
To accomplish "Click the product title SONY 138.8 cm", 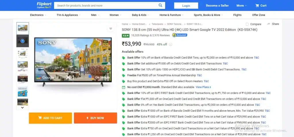I will 189,30.
